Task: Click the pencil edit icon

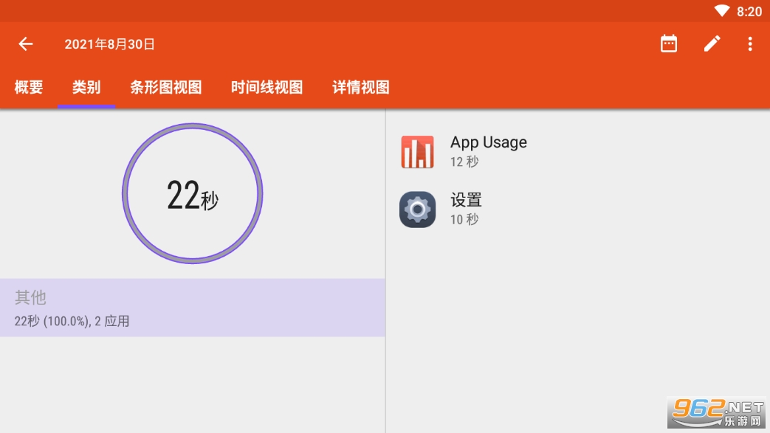Action: [711, 44]
